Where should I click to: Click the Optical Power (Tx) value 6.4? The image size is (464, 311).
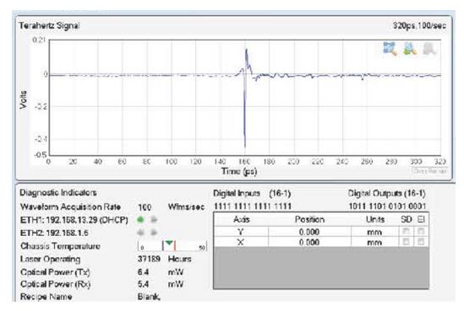[143, 271]
